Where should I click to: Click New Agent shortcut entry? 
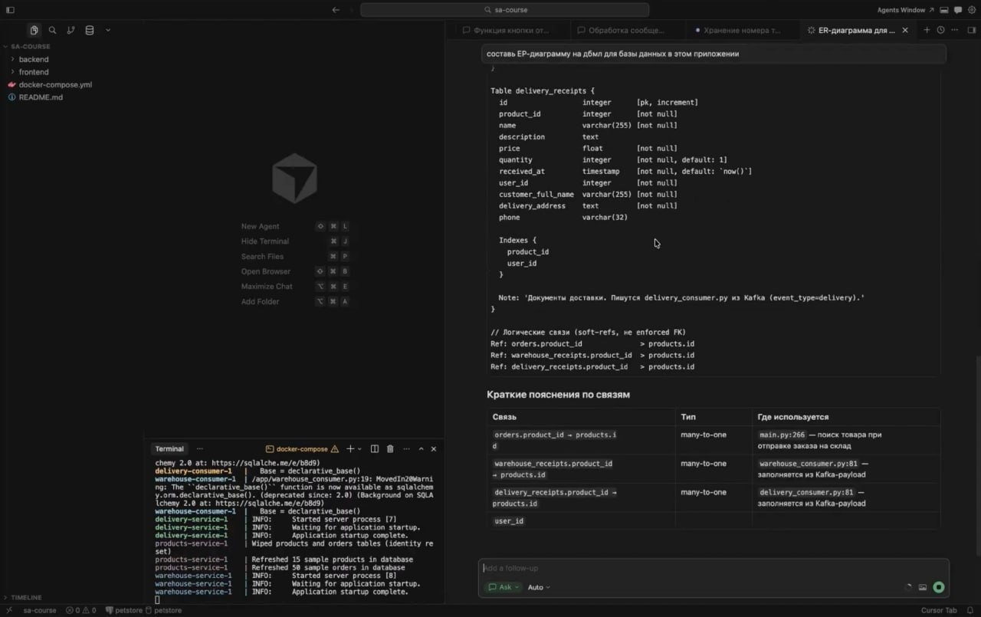pyautogui.click(x=295, y=226)
